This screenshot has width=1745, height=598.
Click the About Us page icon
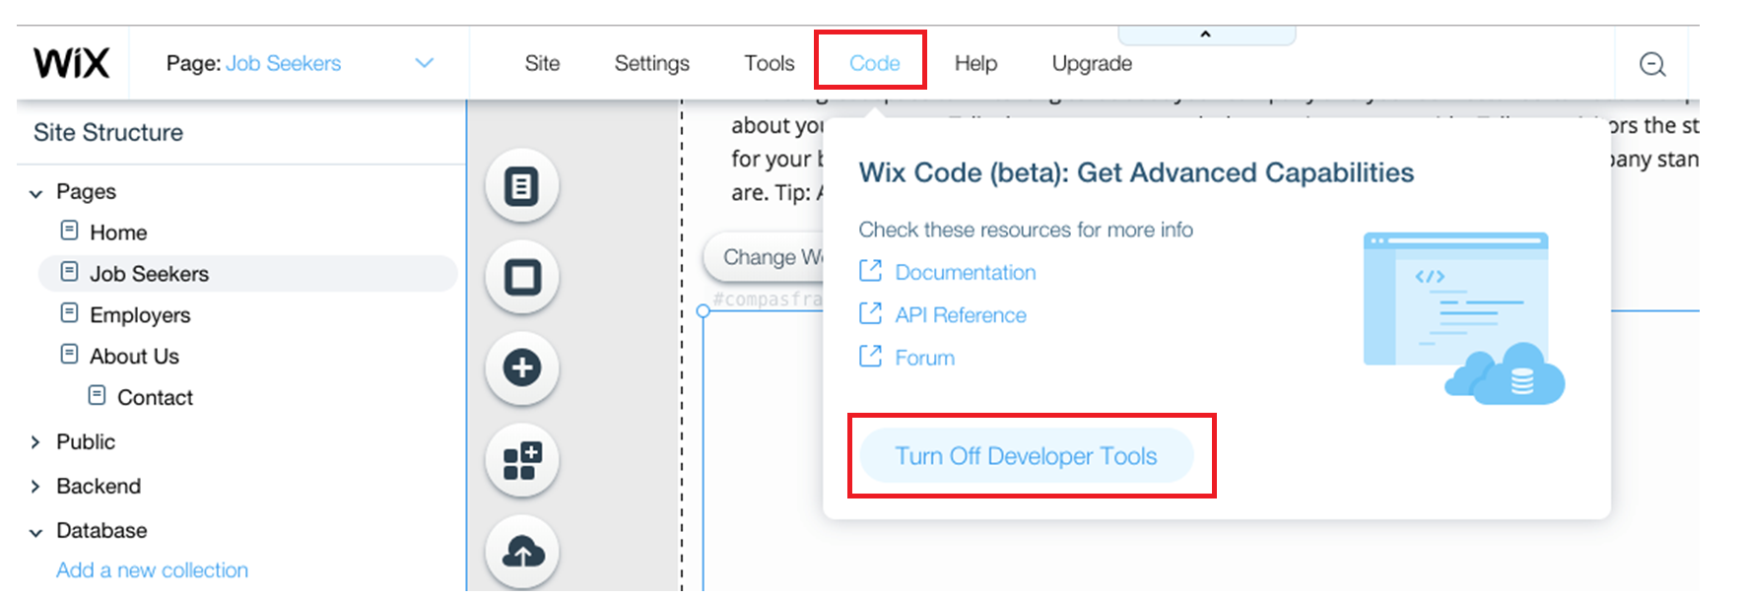pyautogui.click(x=69, y=355)
